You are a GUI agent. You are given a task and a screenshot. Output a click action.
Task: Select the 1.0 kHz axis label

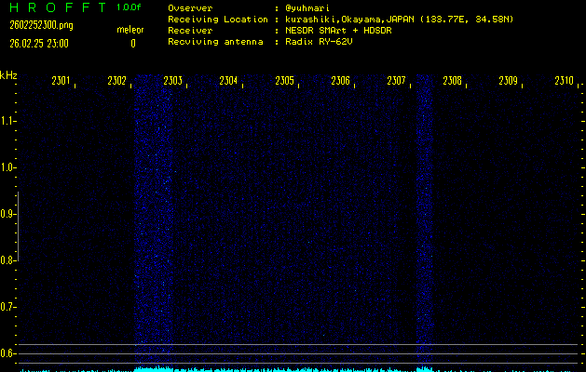[7, 167]
